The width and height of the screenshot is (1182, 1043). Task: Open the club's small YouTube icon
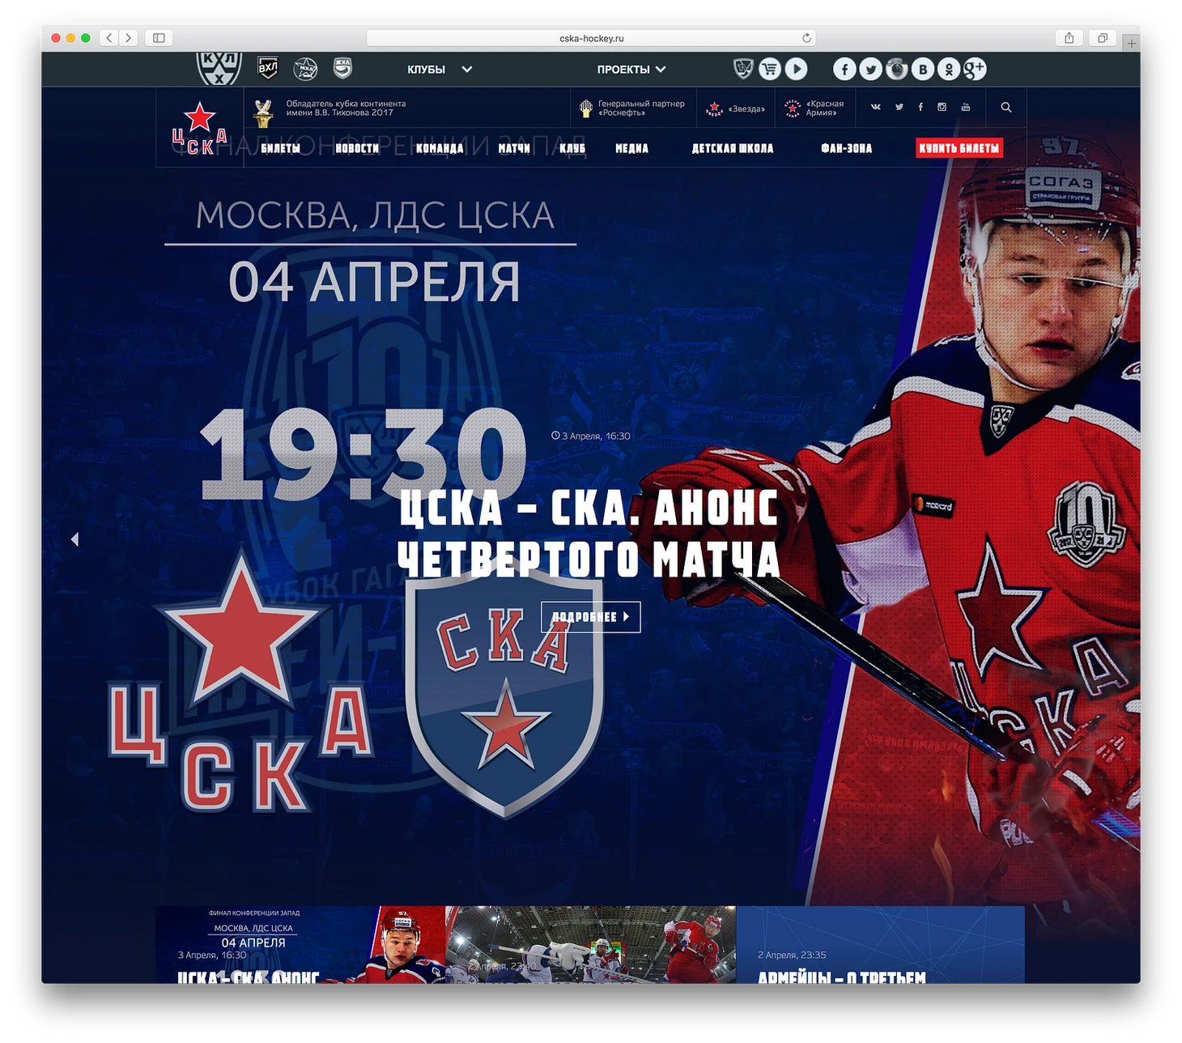point(966,107)
